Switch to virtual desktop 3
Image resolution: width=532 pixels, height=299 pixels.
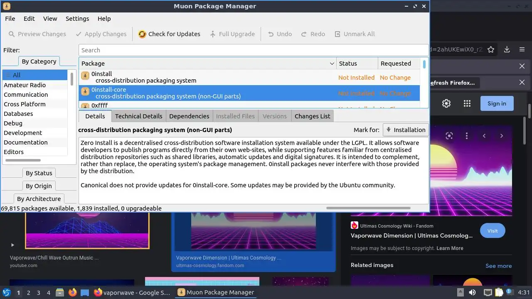click(38, 292)
